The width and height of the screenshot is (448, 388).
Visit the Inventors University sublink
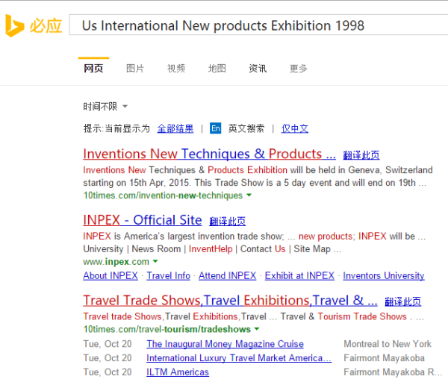383,276
